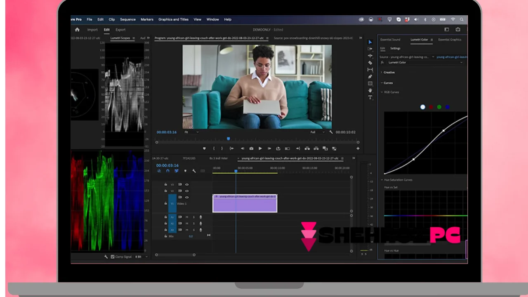Collapse the RGB Curves section
The width and height of the screenshot is (528, 297).
click(382, 92)
